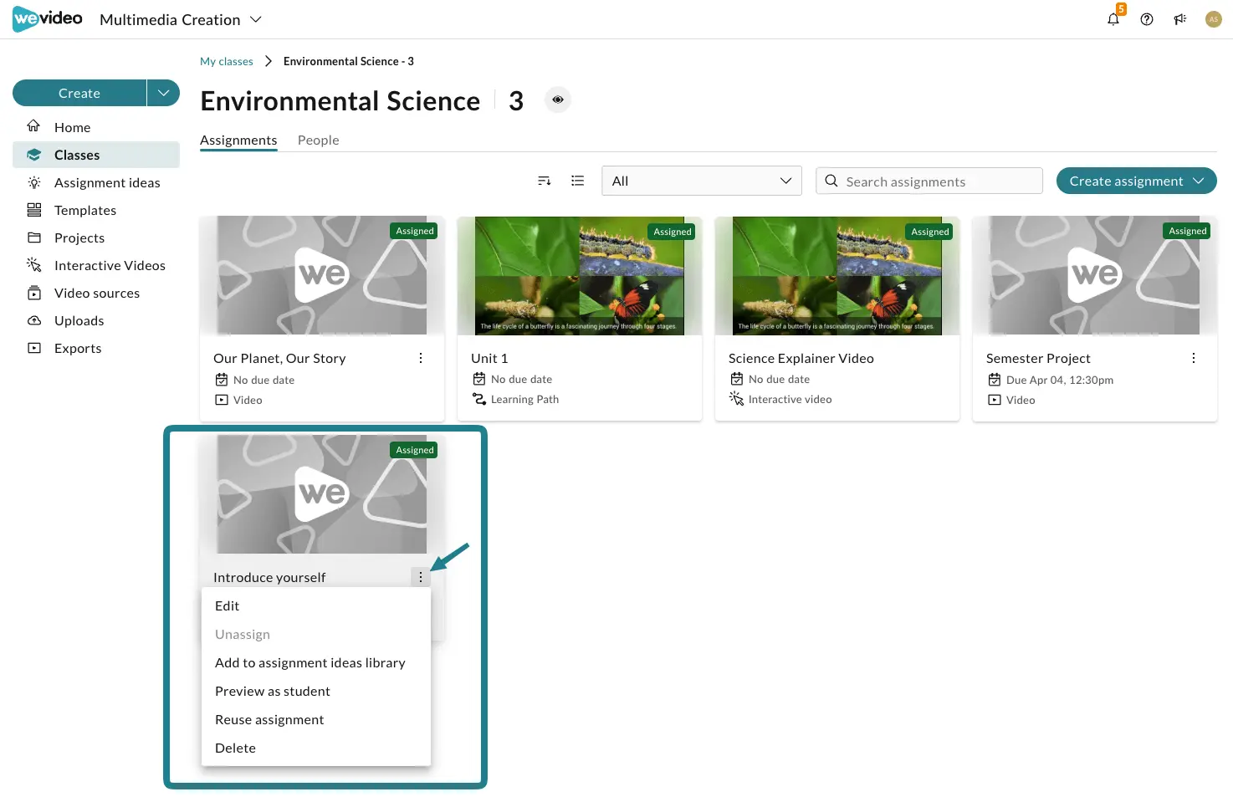
Task: Click the Templates icon in sidebar
Action: (34, 210)
